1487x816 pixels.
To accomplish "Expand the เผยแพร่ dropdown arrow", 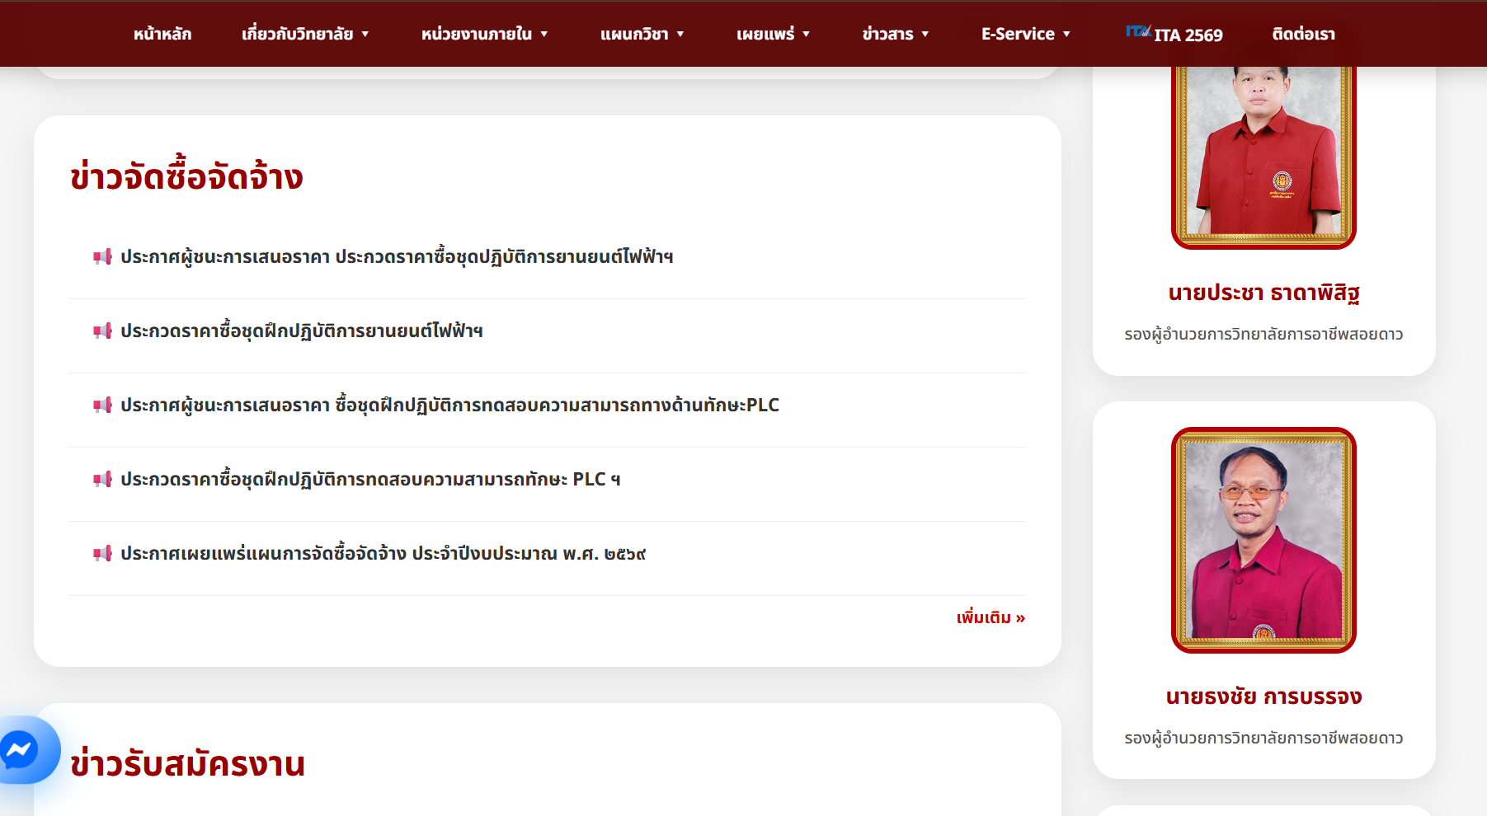I will pos(806,35).
